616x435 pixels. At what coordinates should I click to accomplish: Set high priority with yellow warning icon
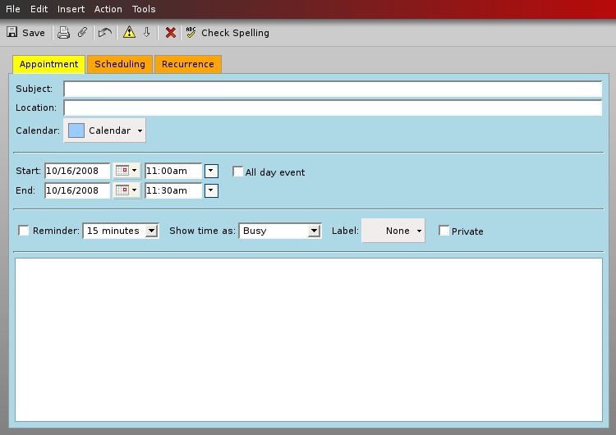pyautogui.click(x=129, y=33)
